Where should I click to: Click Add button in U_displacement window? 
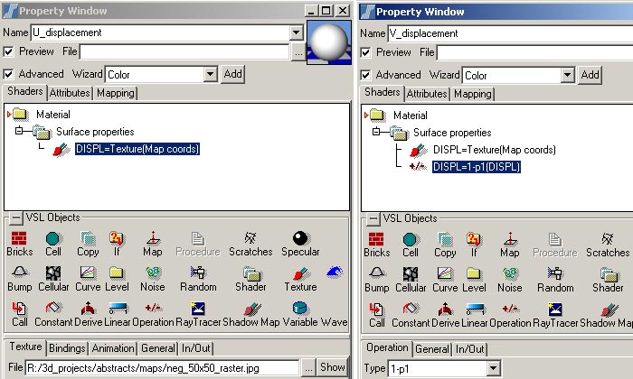tap(233, 74)
